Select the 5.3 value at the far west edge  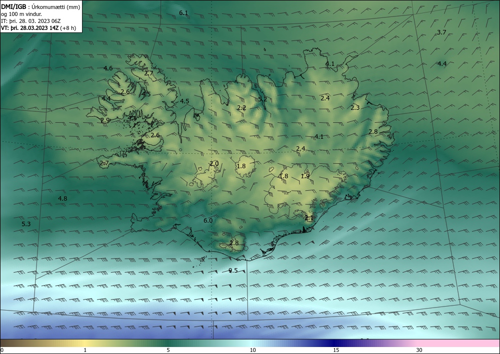click(26, 224)
